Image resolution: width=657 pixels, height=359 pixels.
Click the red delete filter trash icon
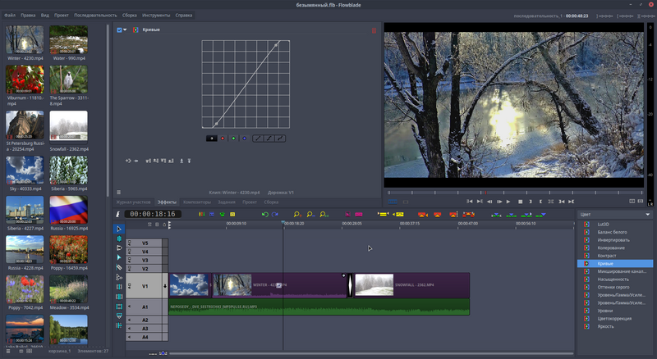pyautogui.click(x=374, y=30)
